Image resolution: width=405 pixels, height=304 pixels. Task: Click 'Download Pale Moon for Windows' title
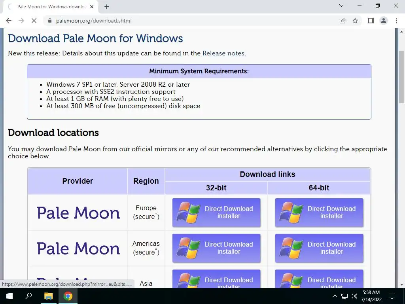coord(95,38)
